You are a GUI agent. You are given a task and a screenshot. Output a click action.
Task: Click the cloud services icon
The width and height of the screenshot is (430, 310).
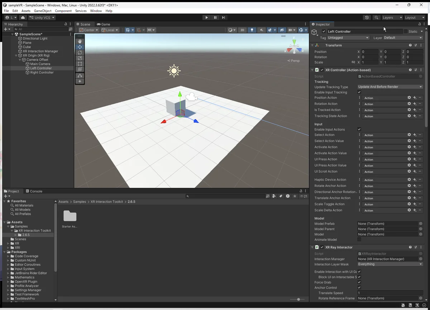[x=23, y=18]
